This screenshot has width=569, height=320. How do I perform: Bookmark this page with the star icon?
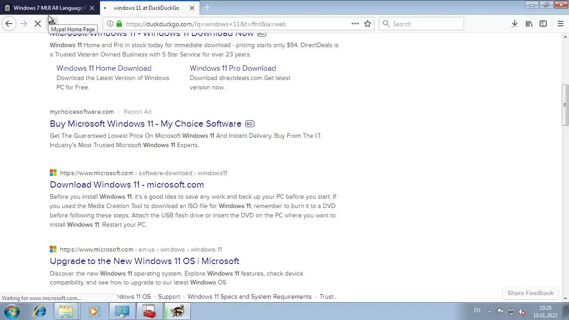point(368,24)
